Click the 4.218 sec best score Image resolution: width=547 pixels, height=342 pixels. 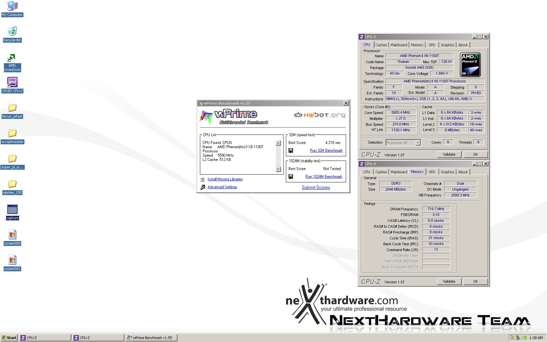333,143
